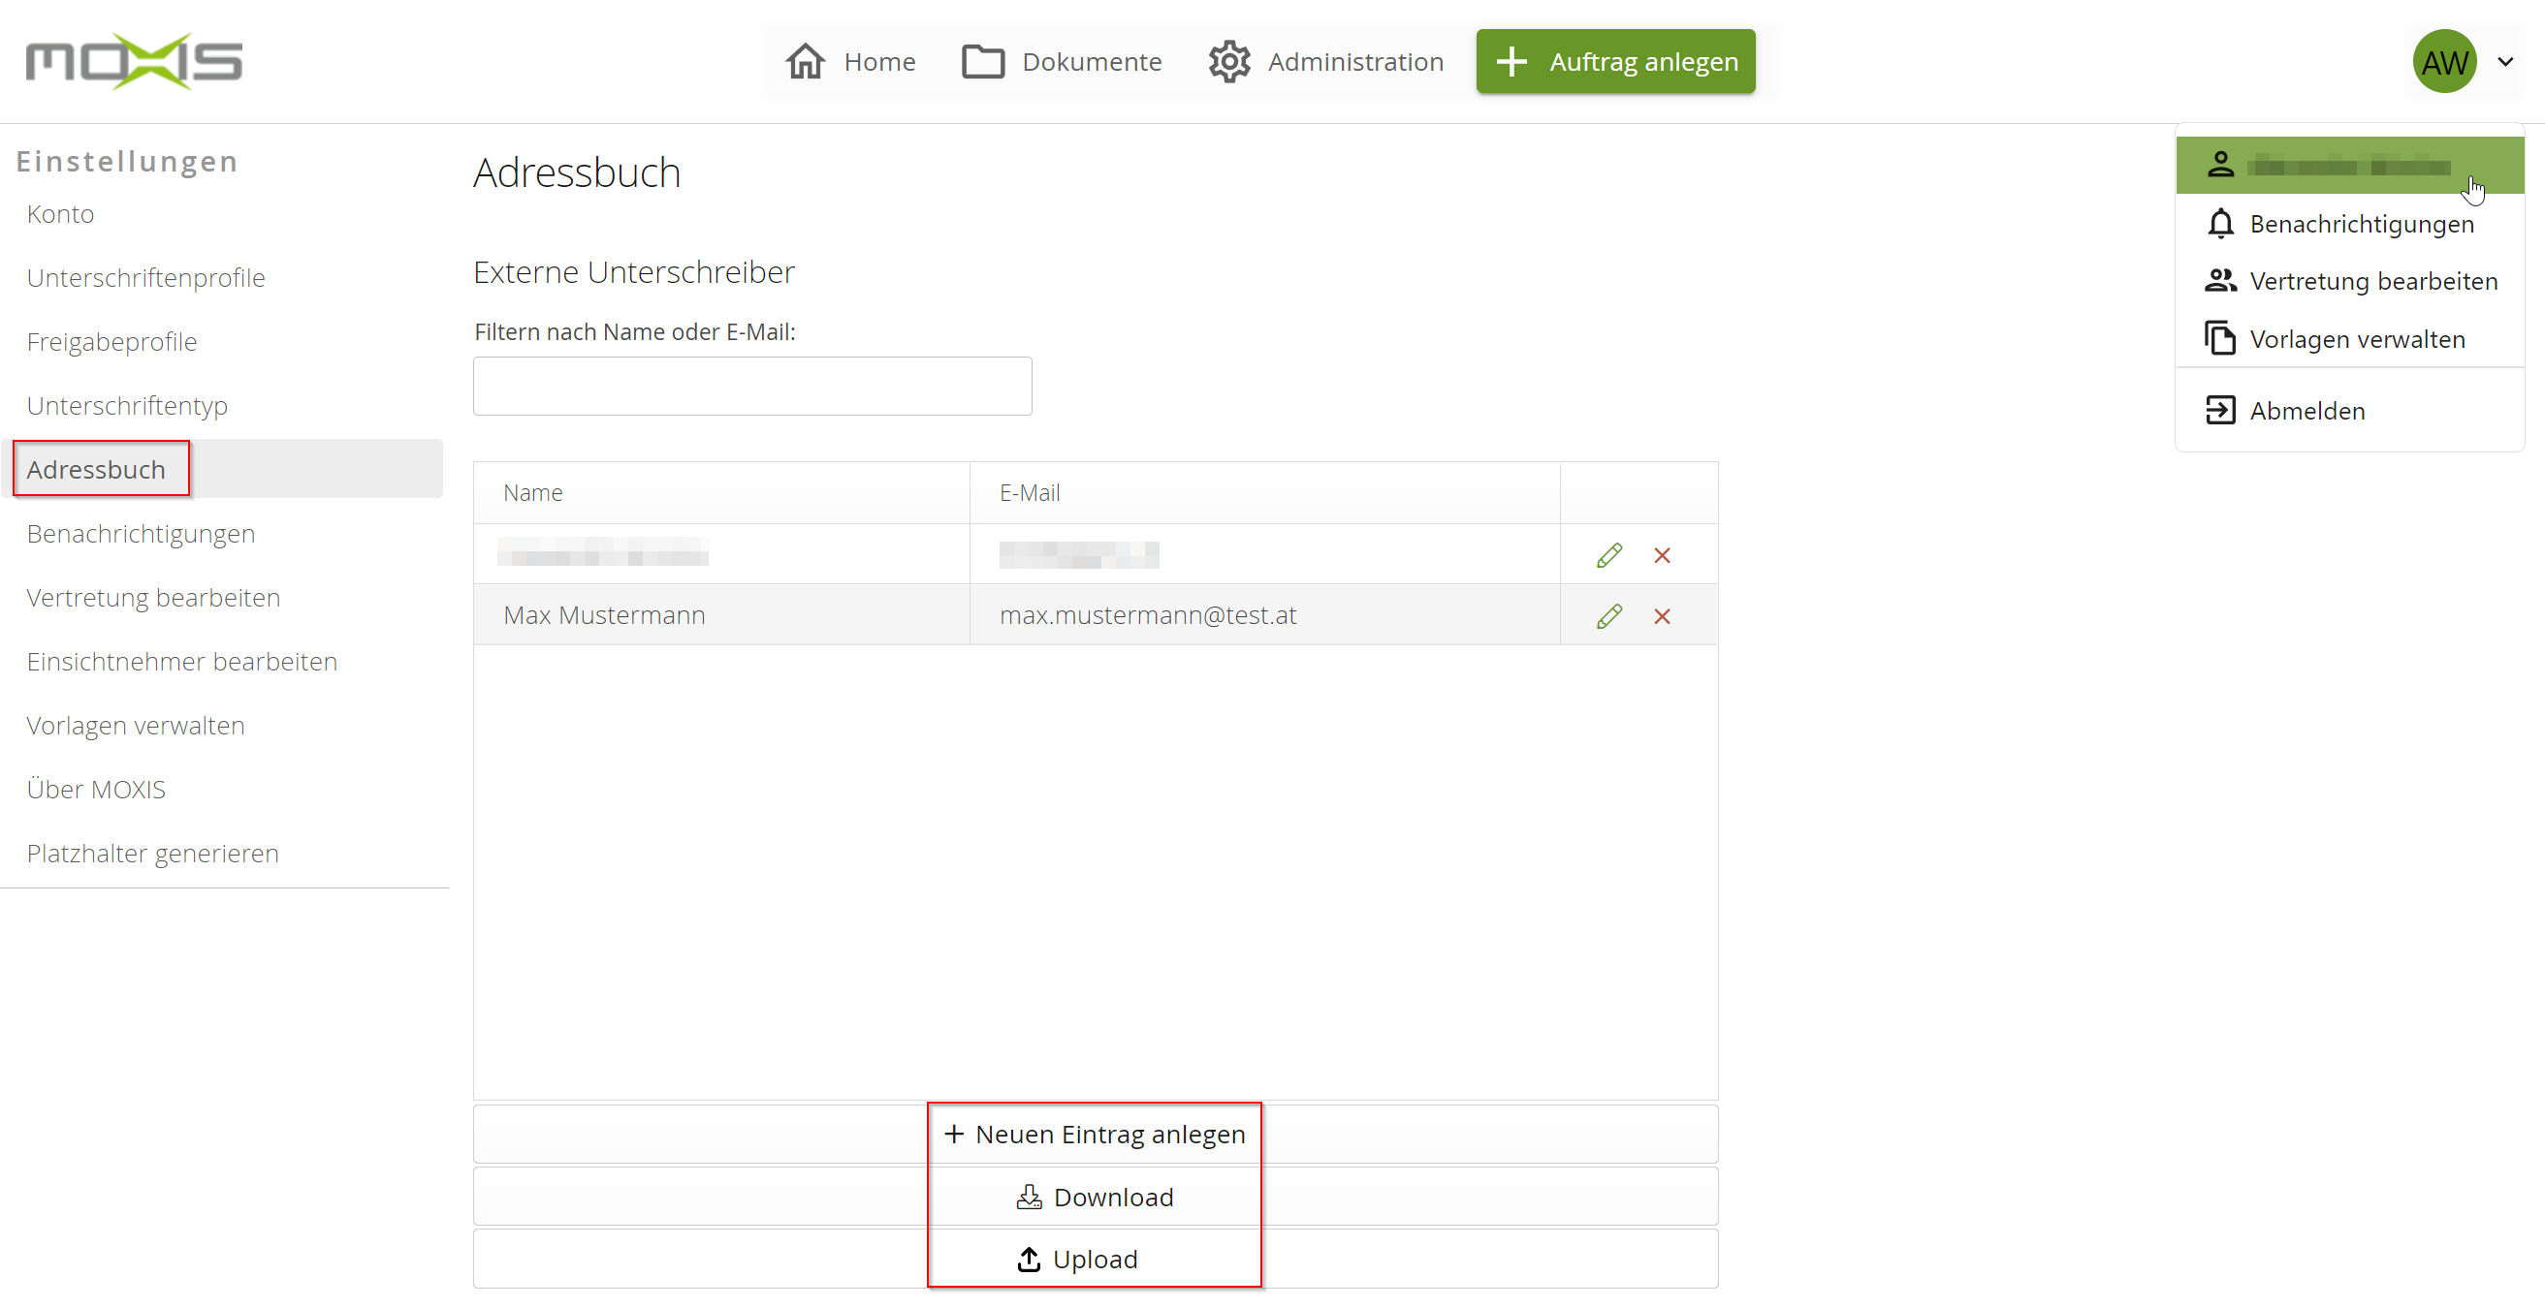Delete Max Mustermann entry using red X
Screen dimensions: 2545x1308
pyautogui.click(x=1662, y=616)
